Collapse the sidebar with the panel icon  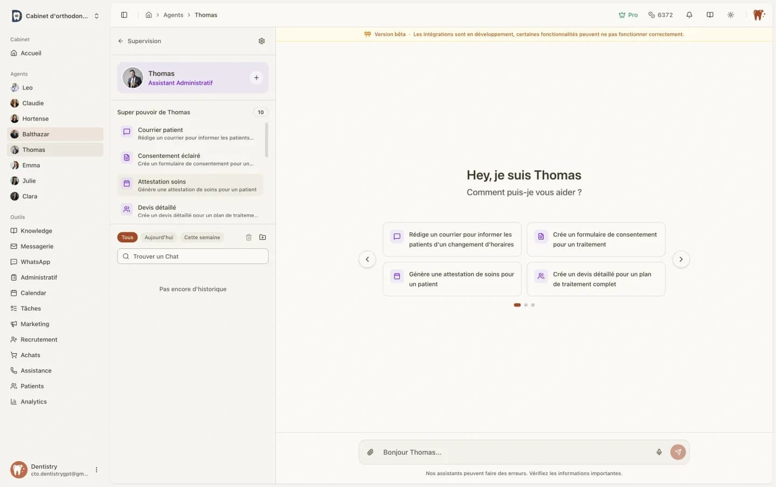[x=124, y=15]
